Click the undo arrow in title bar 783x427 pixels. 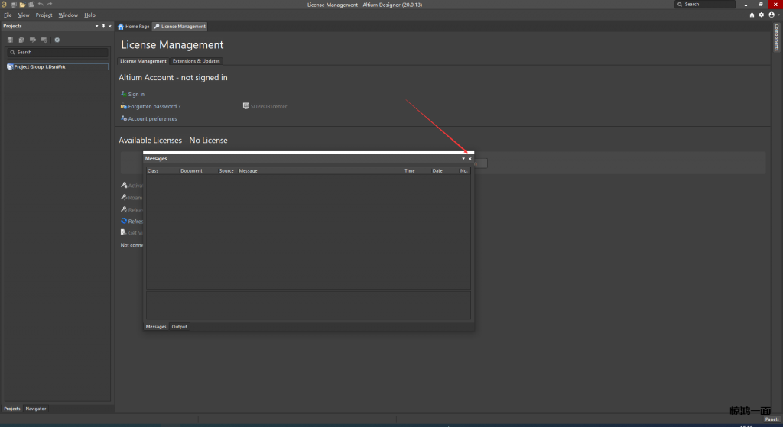point(41,5)
